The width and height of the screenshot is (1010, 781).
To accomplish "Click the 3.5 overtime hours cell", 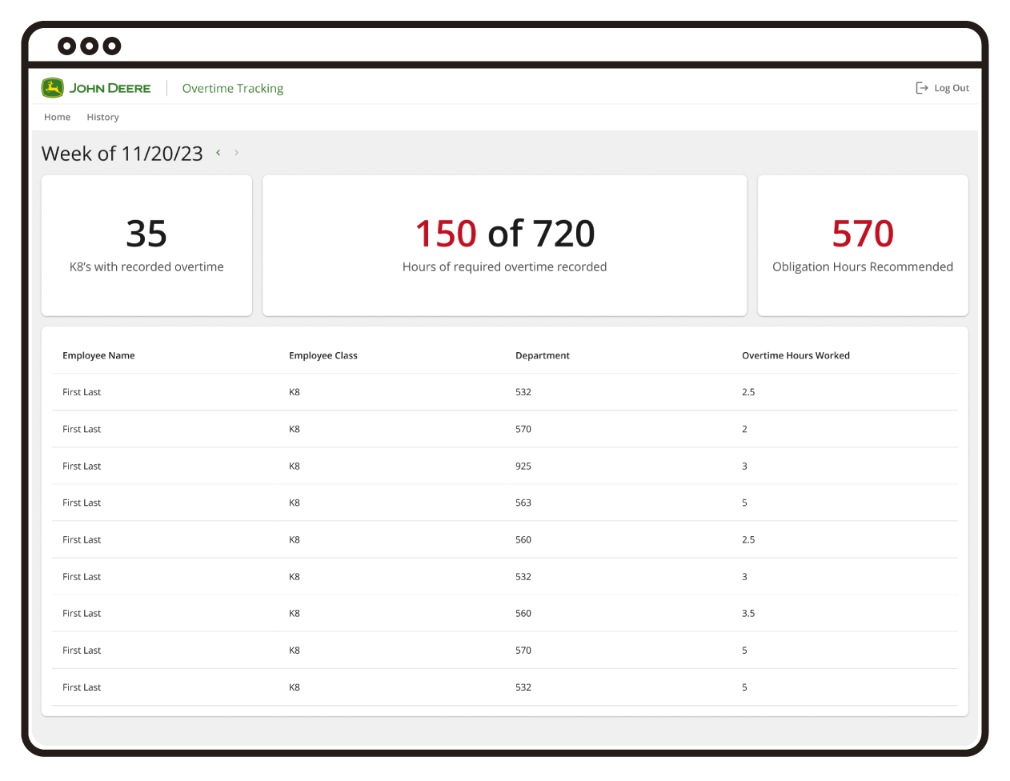I will [748, 614].
